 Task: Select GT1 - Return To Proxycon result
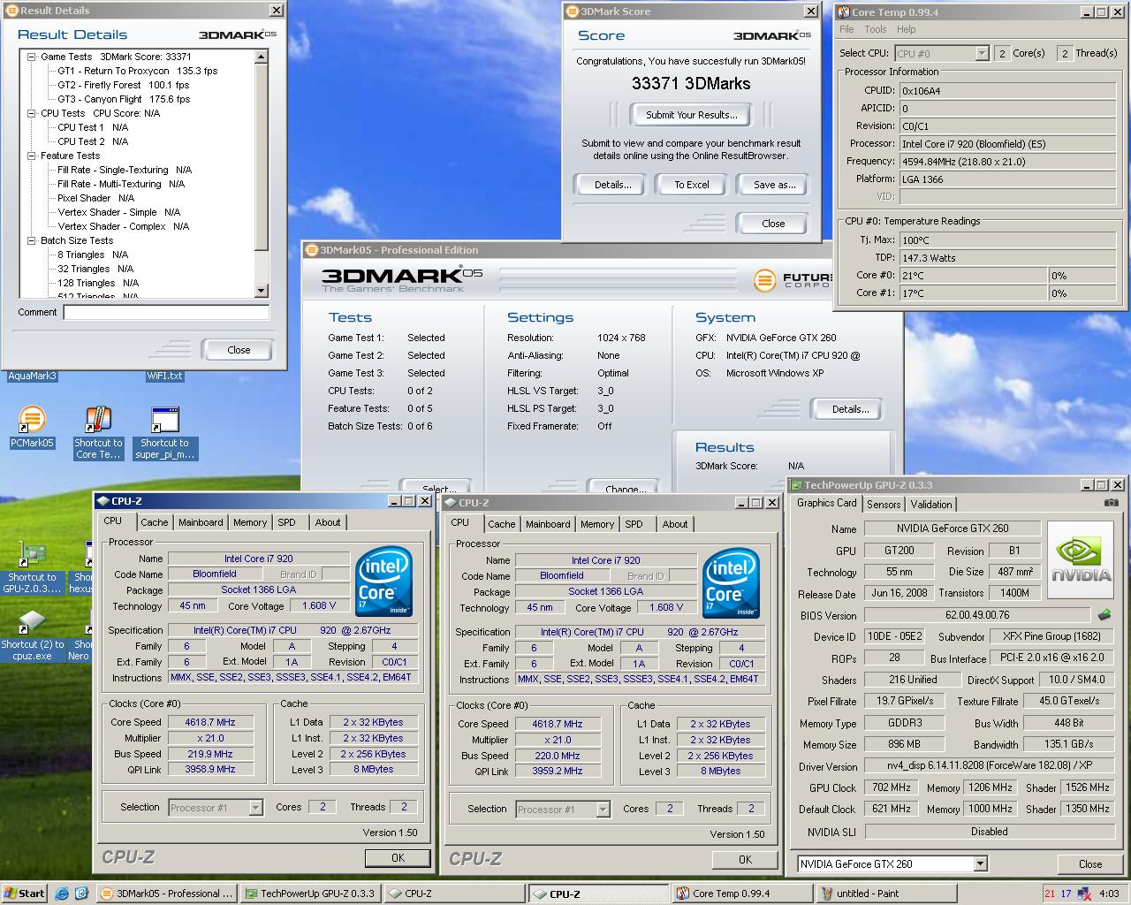pos(137,71)
